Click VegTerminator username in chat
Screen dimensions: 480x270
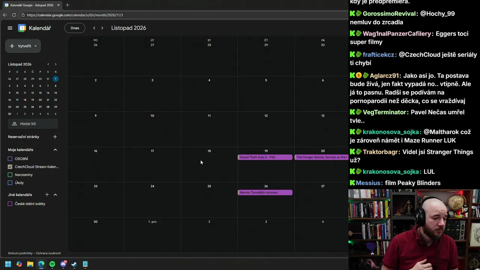pos(384,112)
